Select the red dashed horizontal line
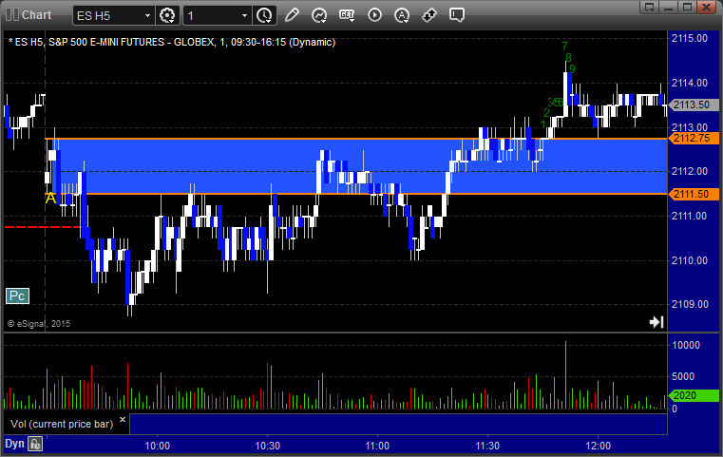Image resolution: width=723 pixels, height=457 pixels. 43,227
